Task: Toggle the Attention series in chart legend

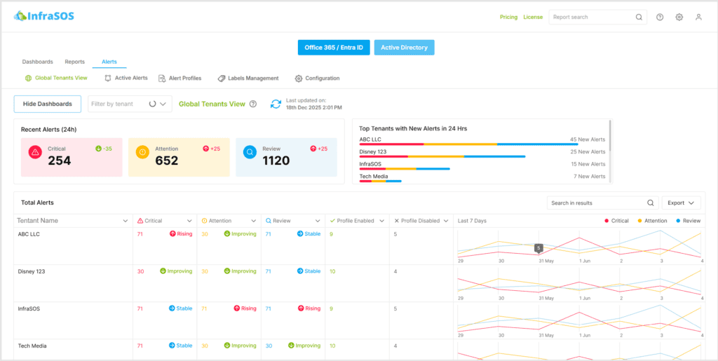Action: pos(653,221)
